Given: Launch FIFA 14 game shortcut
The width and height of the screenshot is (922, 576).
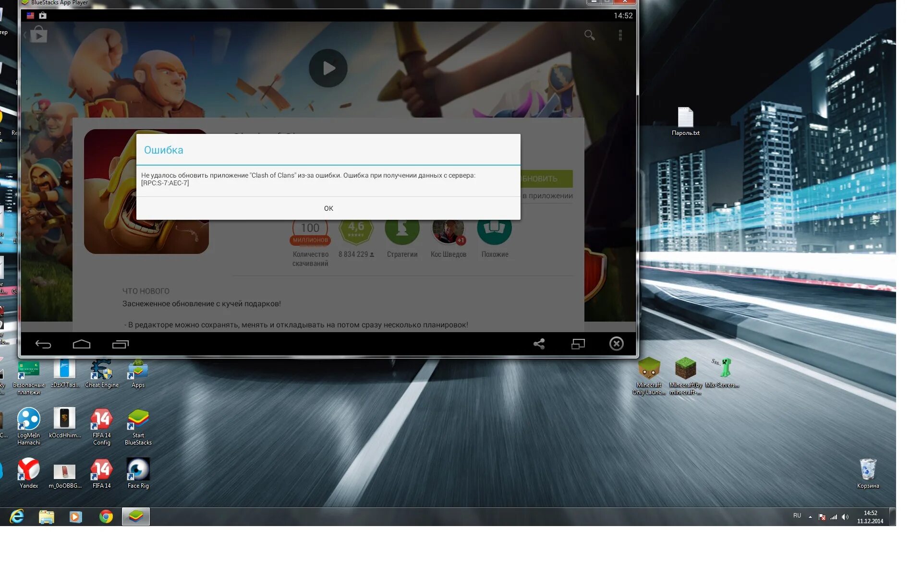Looking at the screenshot, I should (x=101, y=473).
